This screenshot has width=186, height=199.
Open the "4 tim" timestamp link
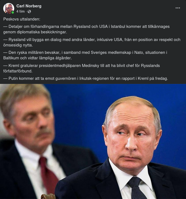click(x=21, y=11)
